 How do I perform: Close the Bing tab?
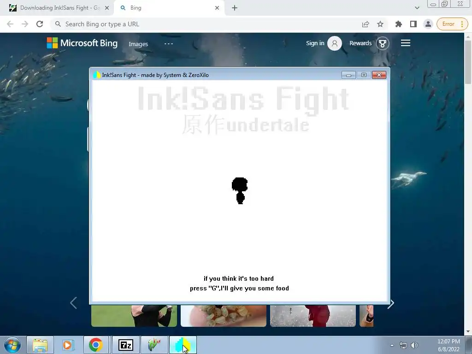(x=217, y=8)
